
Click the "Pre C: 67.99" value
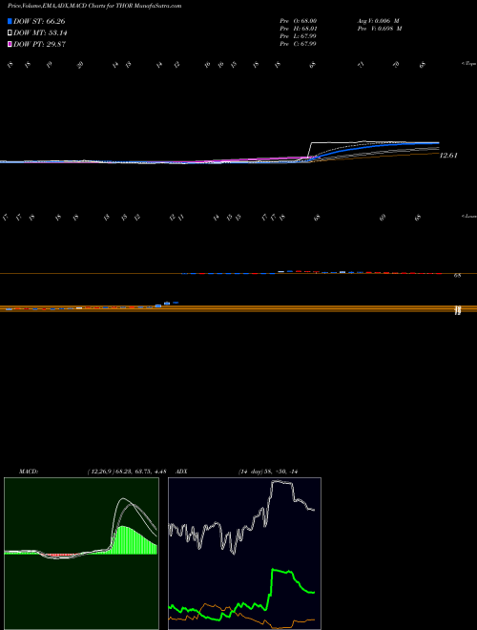(299, 44)
